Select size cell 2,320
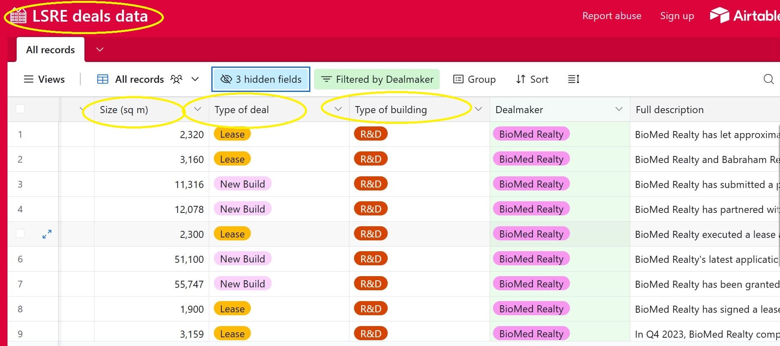780x346 pixels. point(151,134)
